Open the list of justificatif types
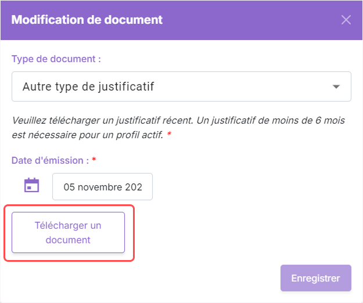363x303 pixels. [181, 86]
